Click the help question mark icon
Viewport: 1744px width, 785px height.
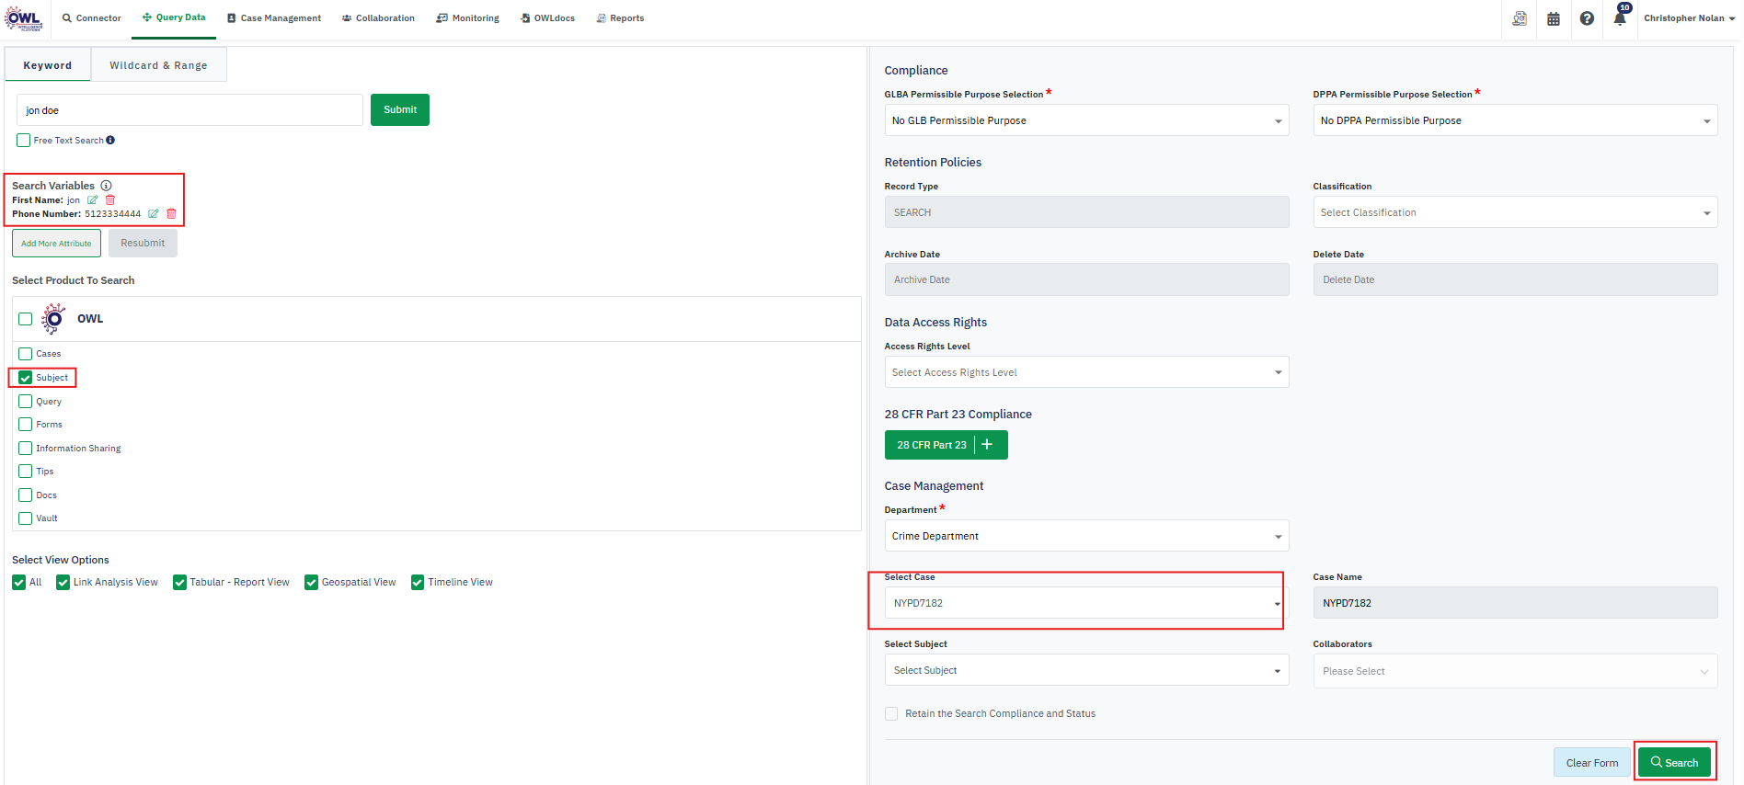[1587, 18]
